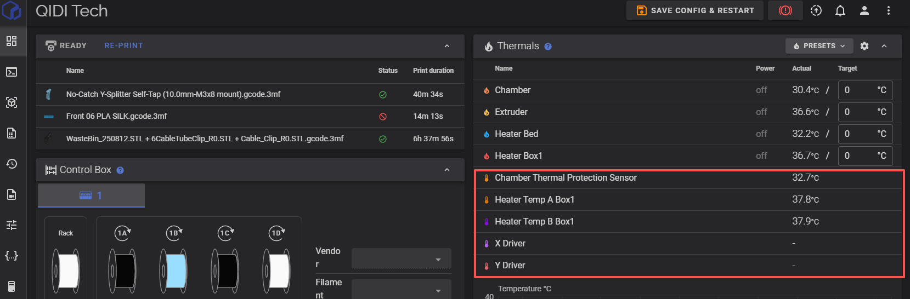The height and width of the screenshot is (299, 910).
Task: Collapse the Thermals panel
Action: click(884, 46)
